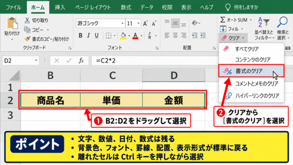Open Alignment dialog launcher
This screenshot has width=293, height=165.
214,48
